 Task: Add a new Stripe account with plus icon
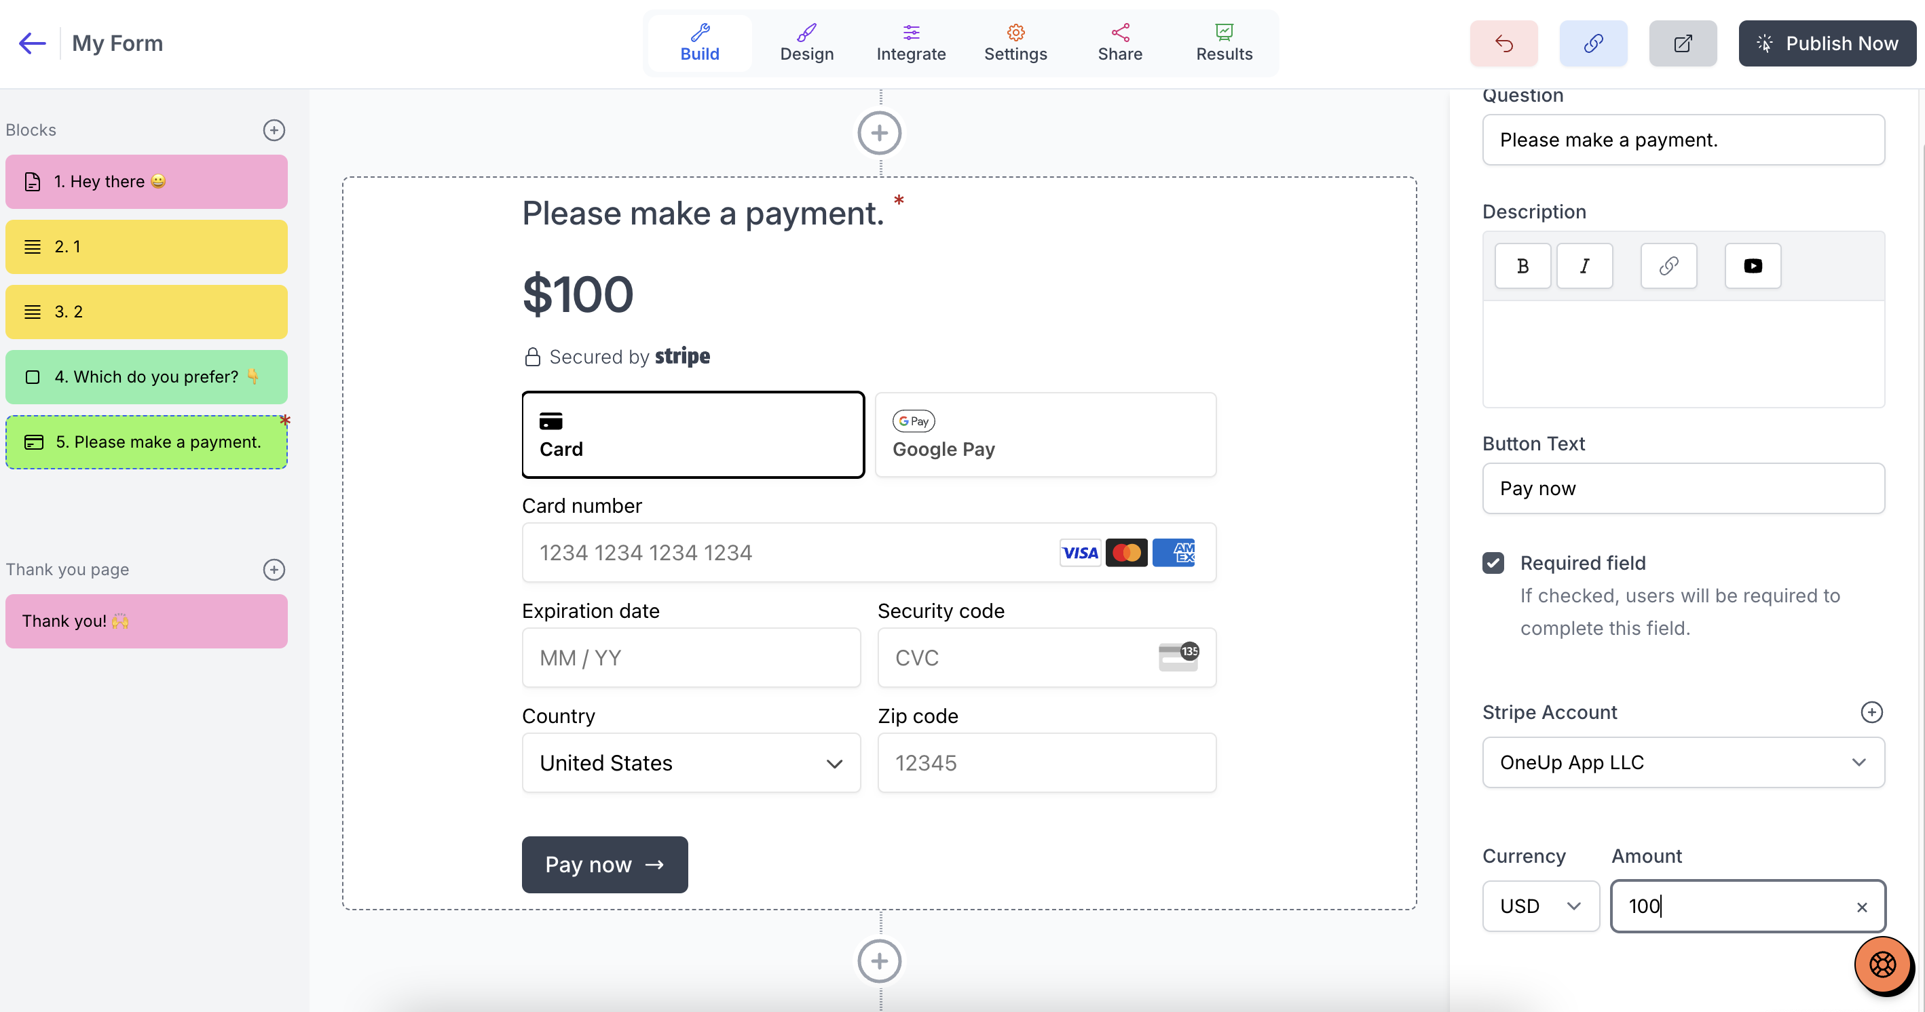tap(1871, 712)
